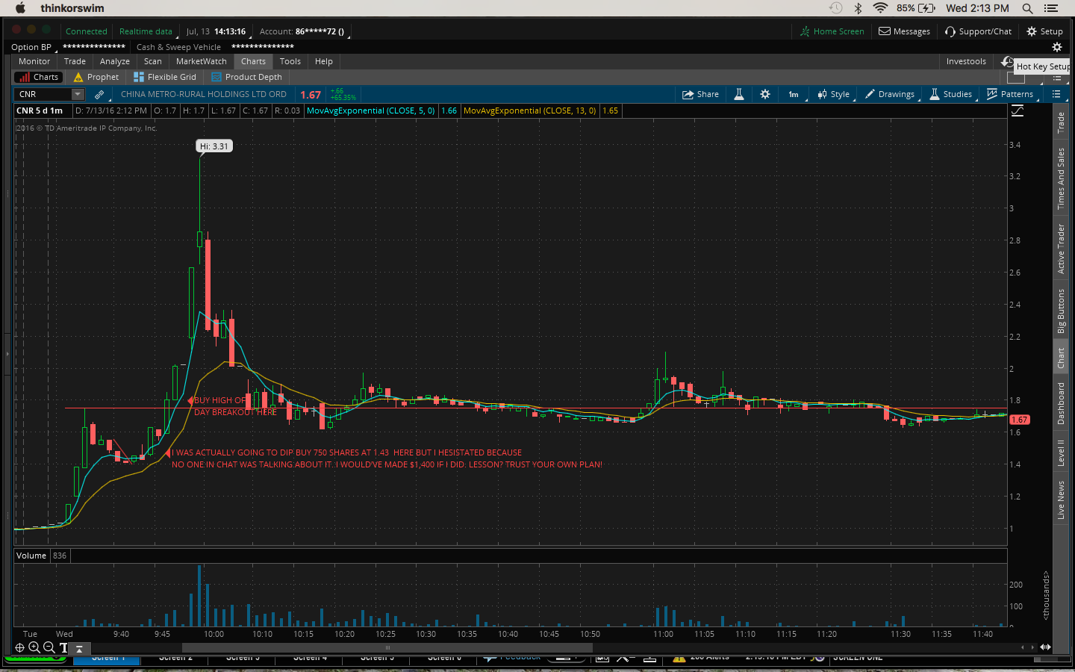This screenshot has height=672, width=1075.
Task: Click the Flexible Grid icon
Action: pyautogui.click(x=139, y=77)
